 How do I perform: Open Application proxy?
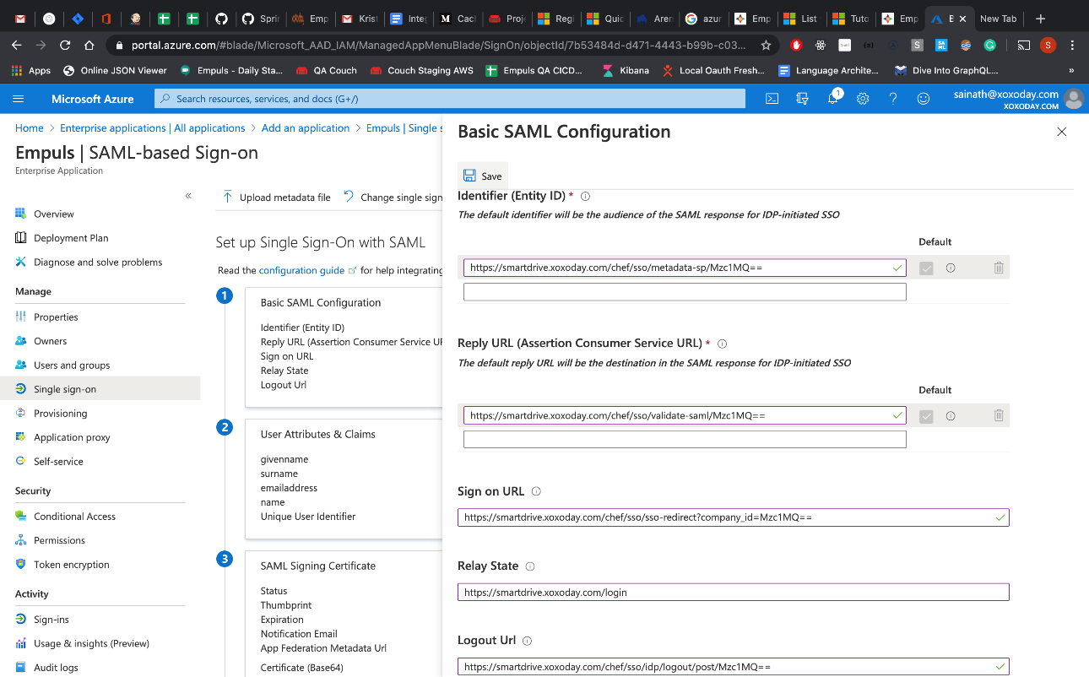pos(72,437)
